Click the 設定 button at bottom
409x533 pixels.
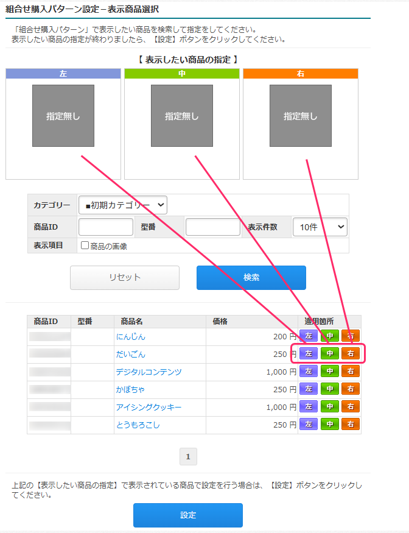188,515
